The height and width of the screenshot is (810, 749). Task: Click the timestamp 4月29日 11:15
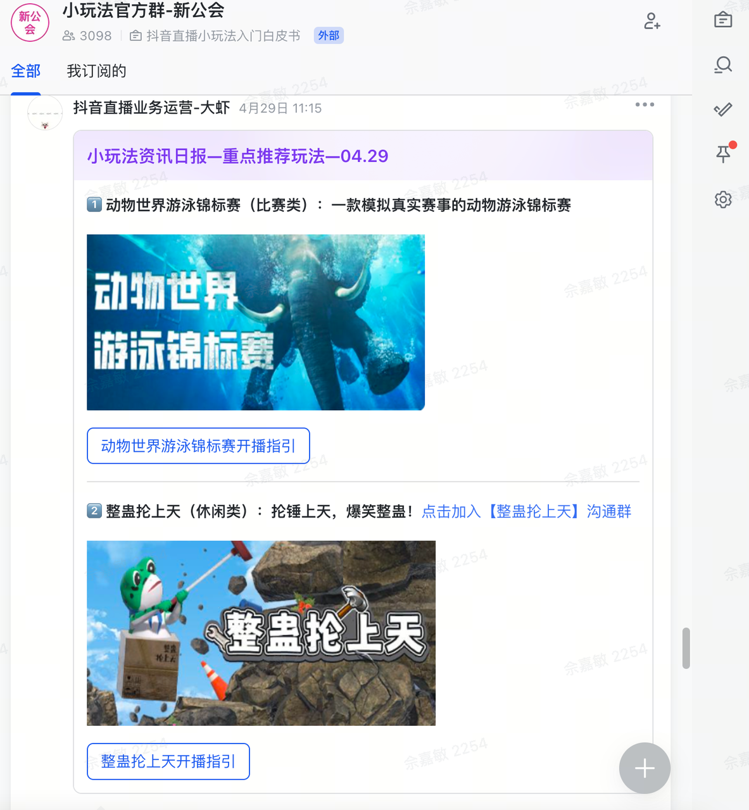280,108
